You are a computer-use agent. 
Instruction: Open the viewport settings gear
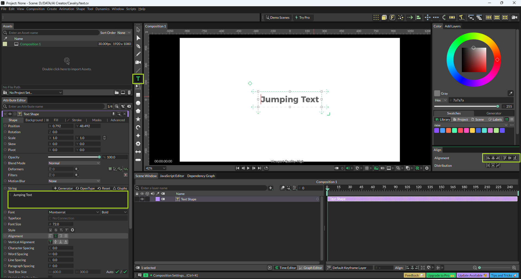pos(427,168)
